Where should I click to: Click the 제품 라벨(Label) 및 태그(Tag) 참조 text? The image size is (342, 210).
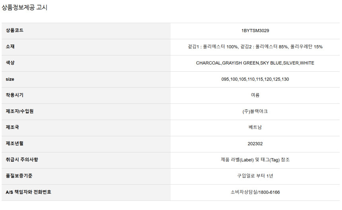[255, 160]
